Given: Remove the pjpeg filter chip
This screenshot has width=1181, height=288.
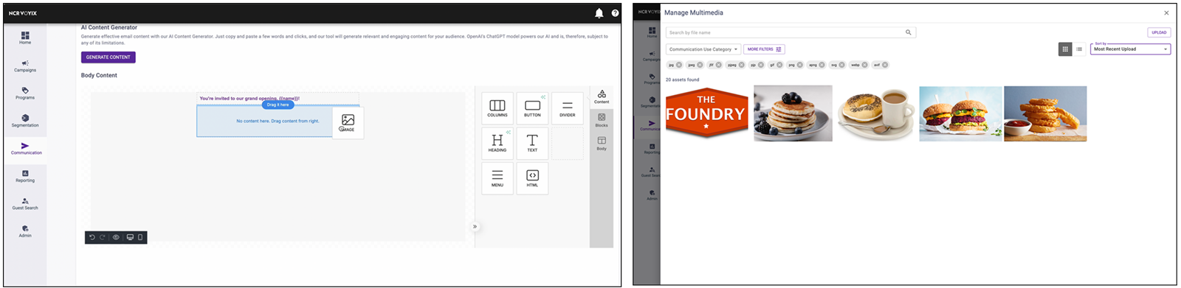Looking at the screenshot, I should [742, 65].
